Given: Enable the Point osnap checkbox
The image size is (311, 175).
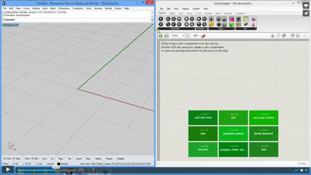Looking at the screenshot, I should point(23,159).
